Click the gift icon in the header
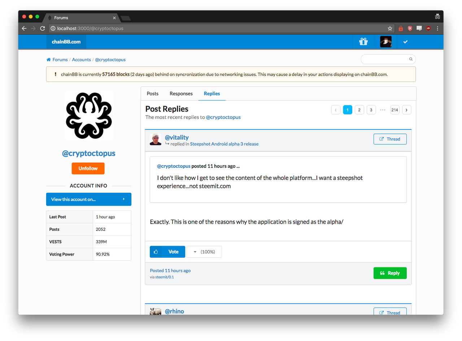The width and height of the screenshot is (462, 341). pos(363,42)
